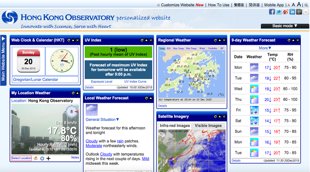Open the Basic mode dropdown
The height and width of the screenshot is (172, 310).
click(x=285, y=26)
